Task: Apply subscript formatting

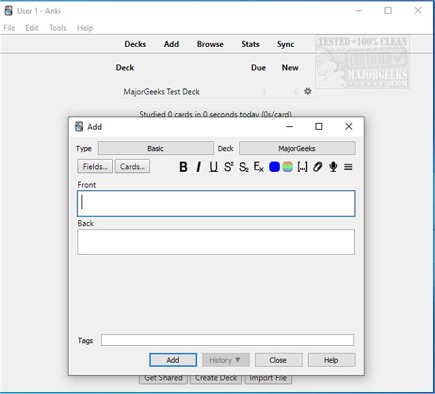Action: pos(243,167)
